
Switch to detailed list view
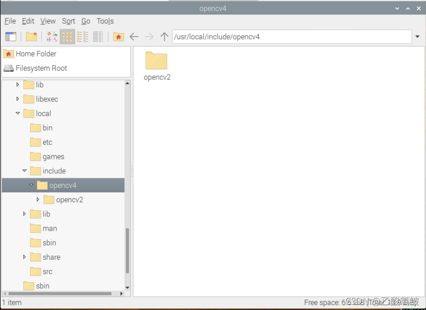point(98,37)
